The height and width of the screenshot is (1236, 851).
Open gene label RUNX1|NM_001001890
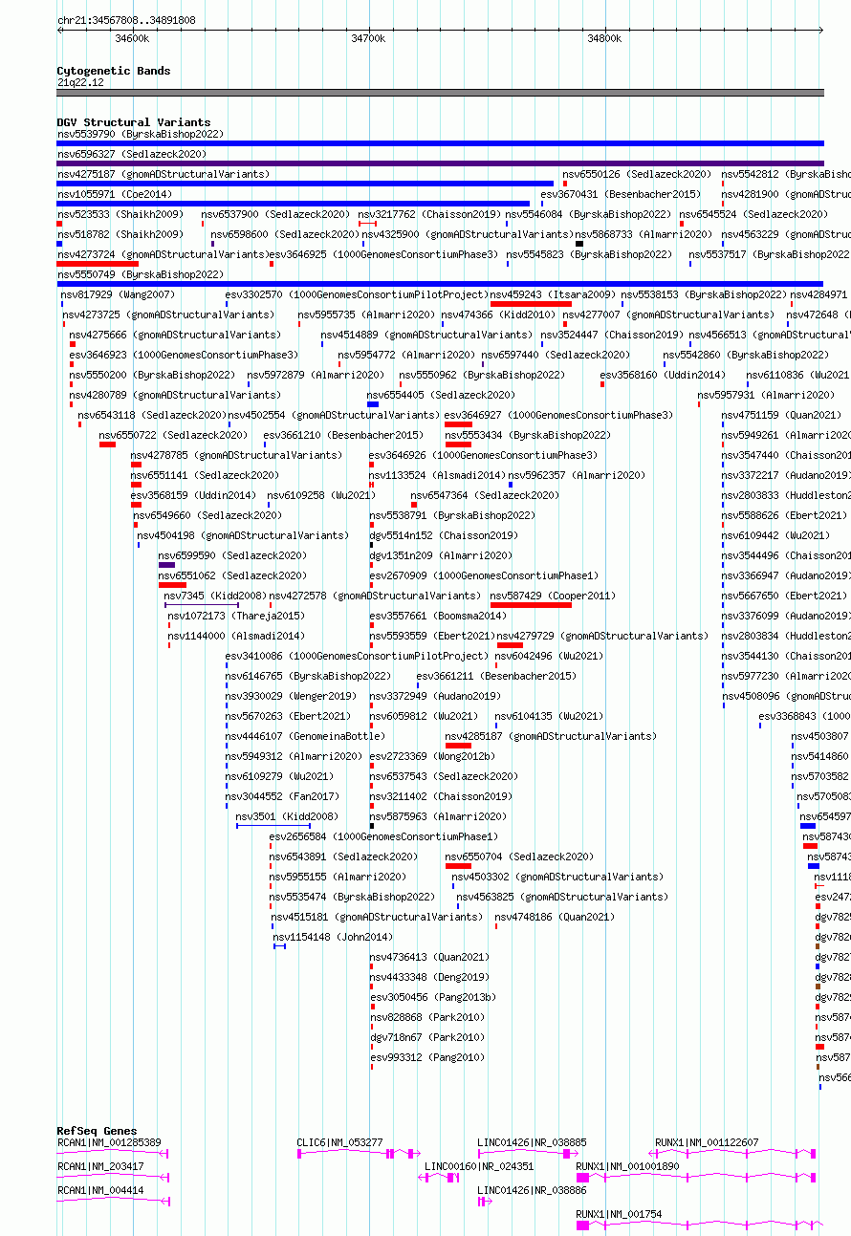(628, 1166)
